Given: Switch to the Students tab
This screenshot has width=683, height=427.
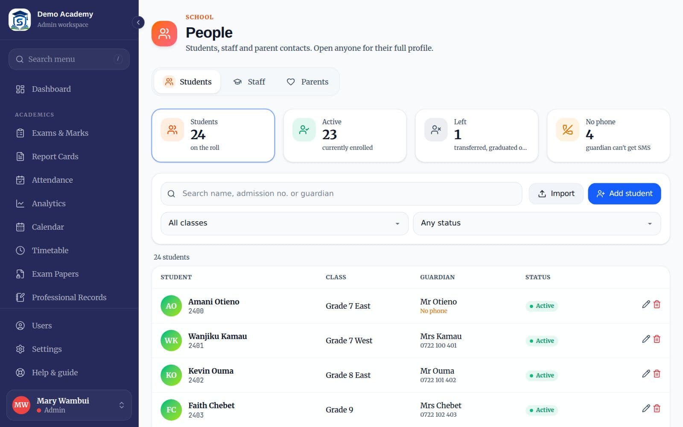Looking at the screenshot, I should (x=187, y=82).
